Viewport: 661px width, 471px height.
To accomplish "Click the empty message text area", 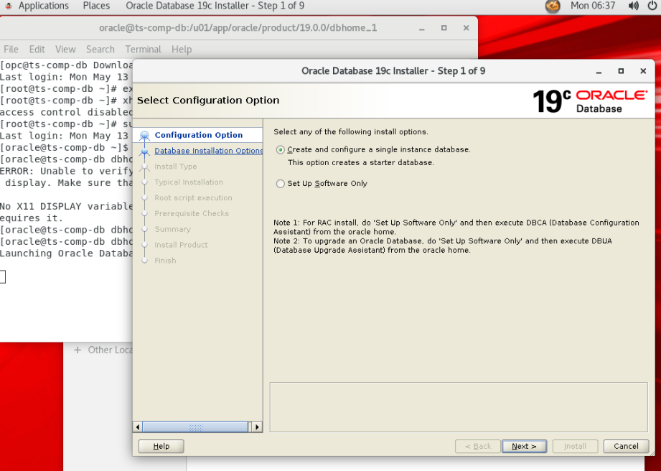I will [458, 407].
